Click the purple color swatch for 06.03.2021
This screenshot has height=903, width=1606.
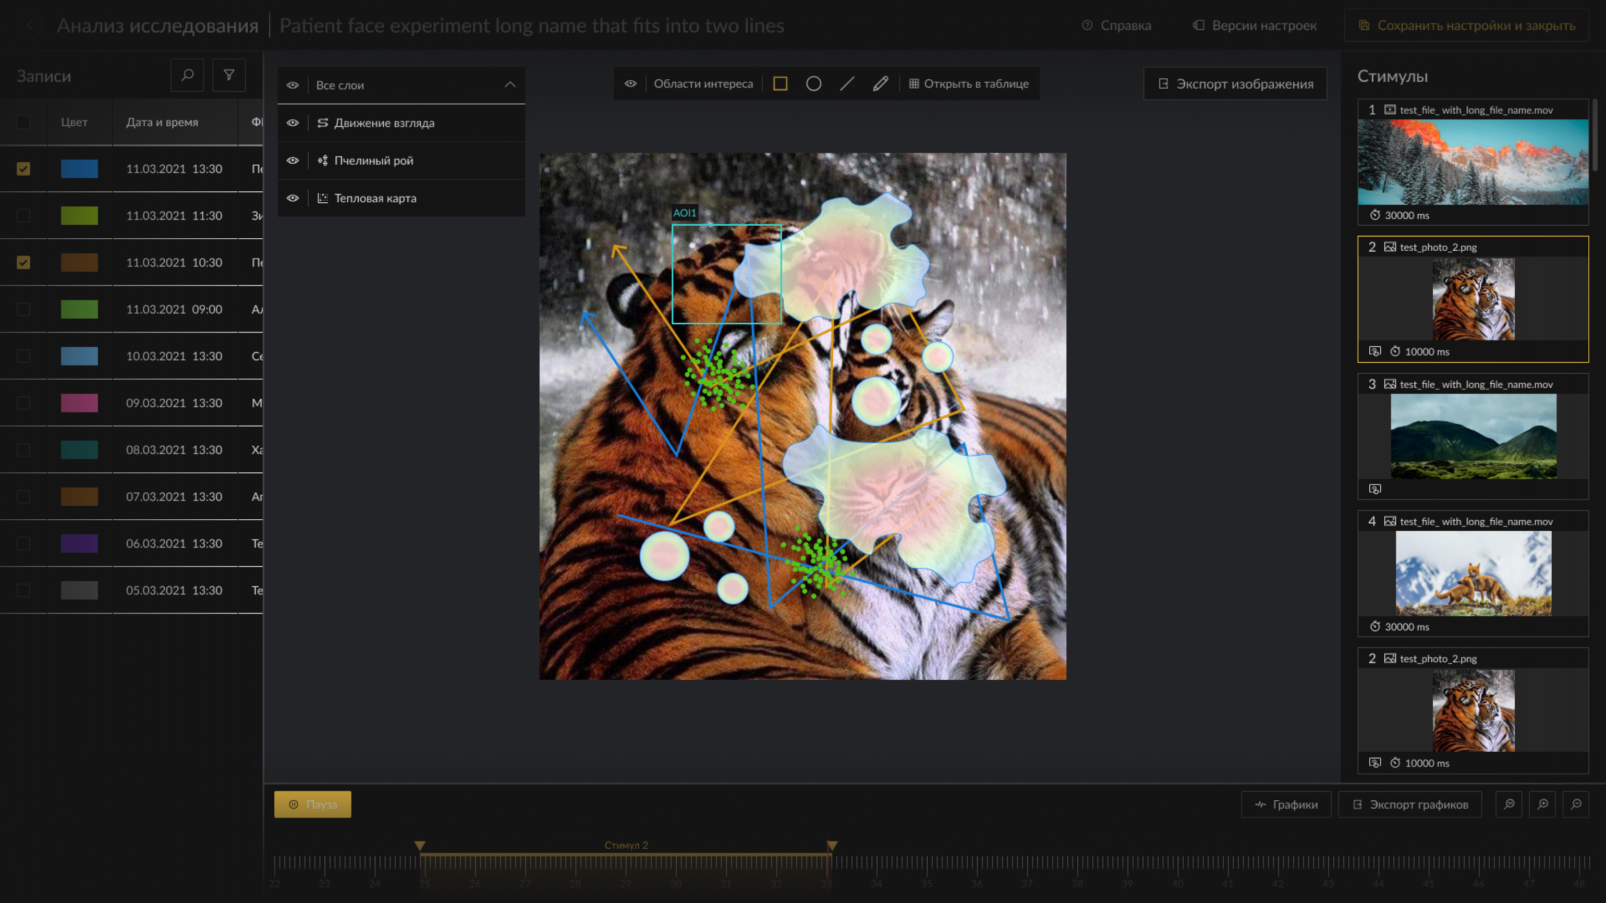pos(79,543)
